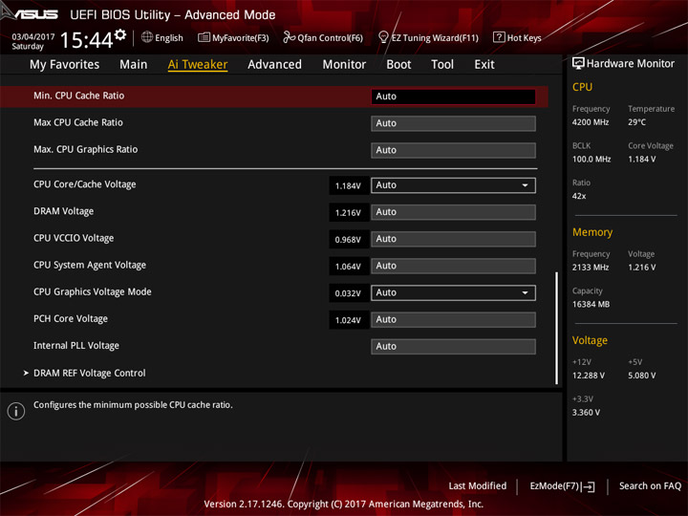Click the MyFavorite list icon
This screenshot has height=516, width=688.
(x=204, y=37)
